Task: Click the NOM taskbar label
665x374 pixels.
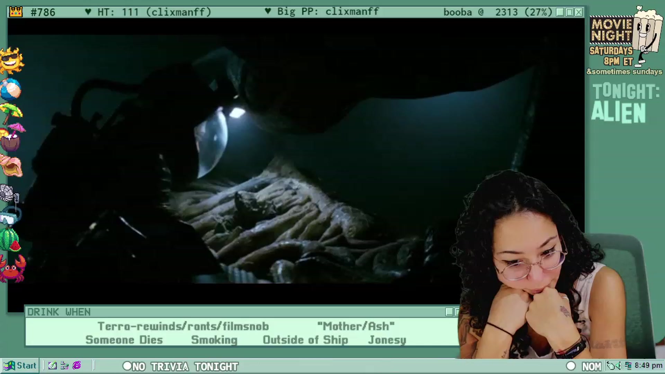Action: [592, 366]
